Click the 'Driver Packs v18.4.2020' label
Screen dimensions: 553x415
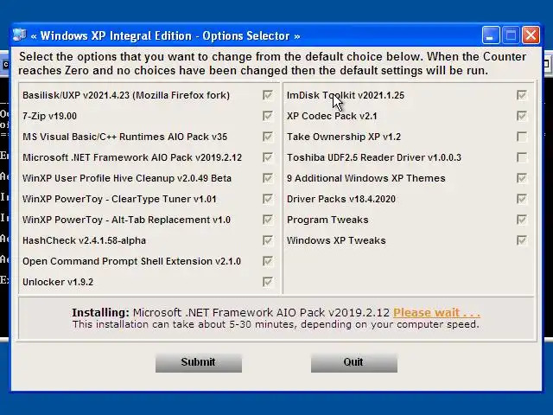341,199
